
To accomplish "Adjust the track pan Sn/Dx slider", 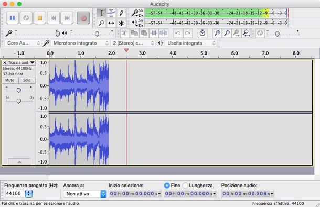I will pos(18,101).
